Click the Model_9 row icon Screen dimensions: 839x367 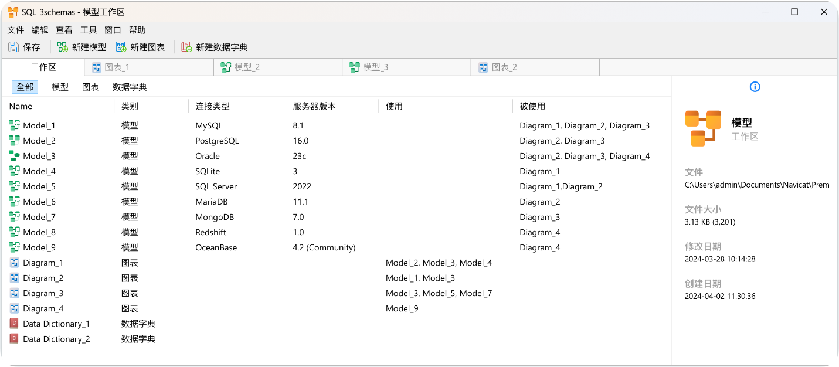point(15,247)
